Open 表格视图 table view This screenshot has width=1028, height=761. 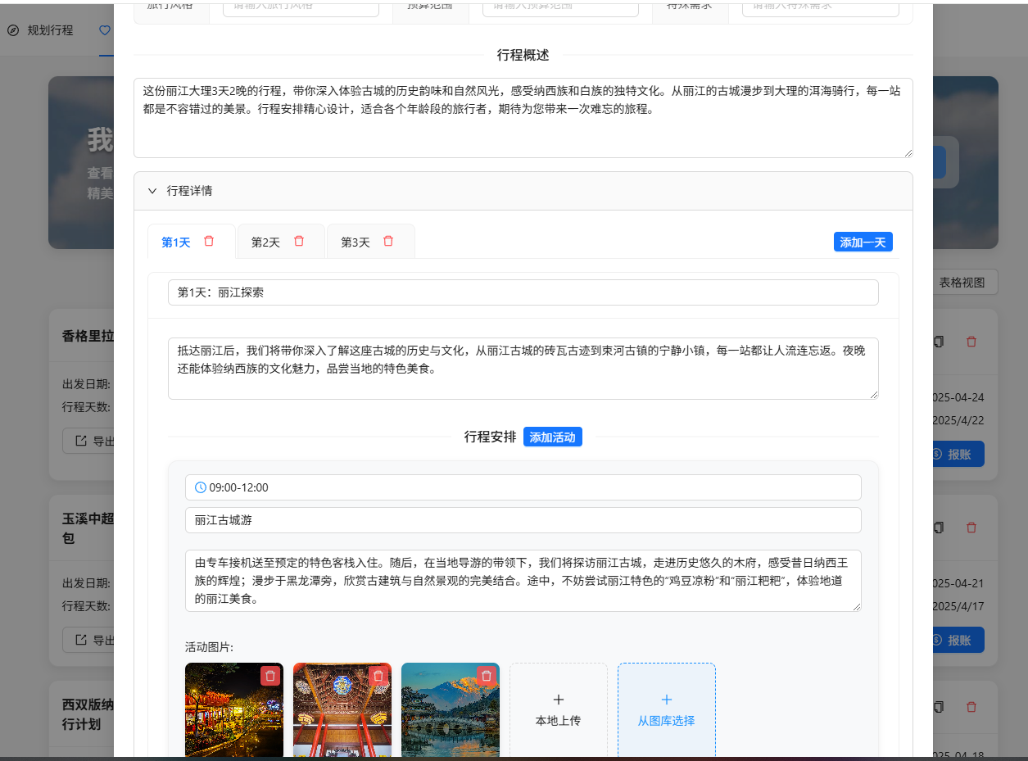point(964,282)
